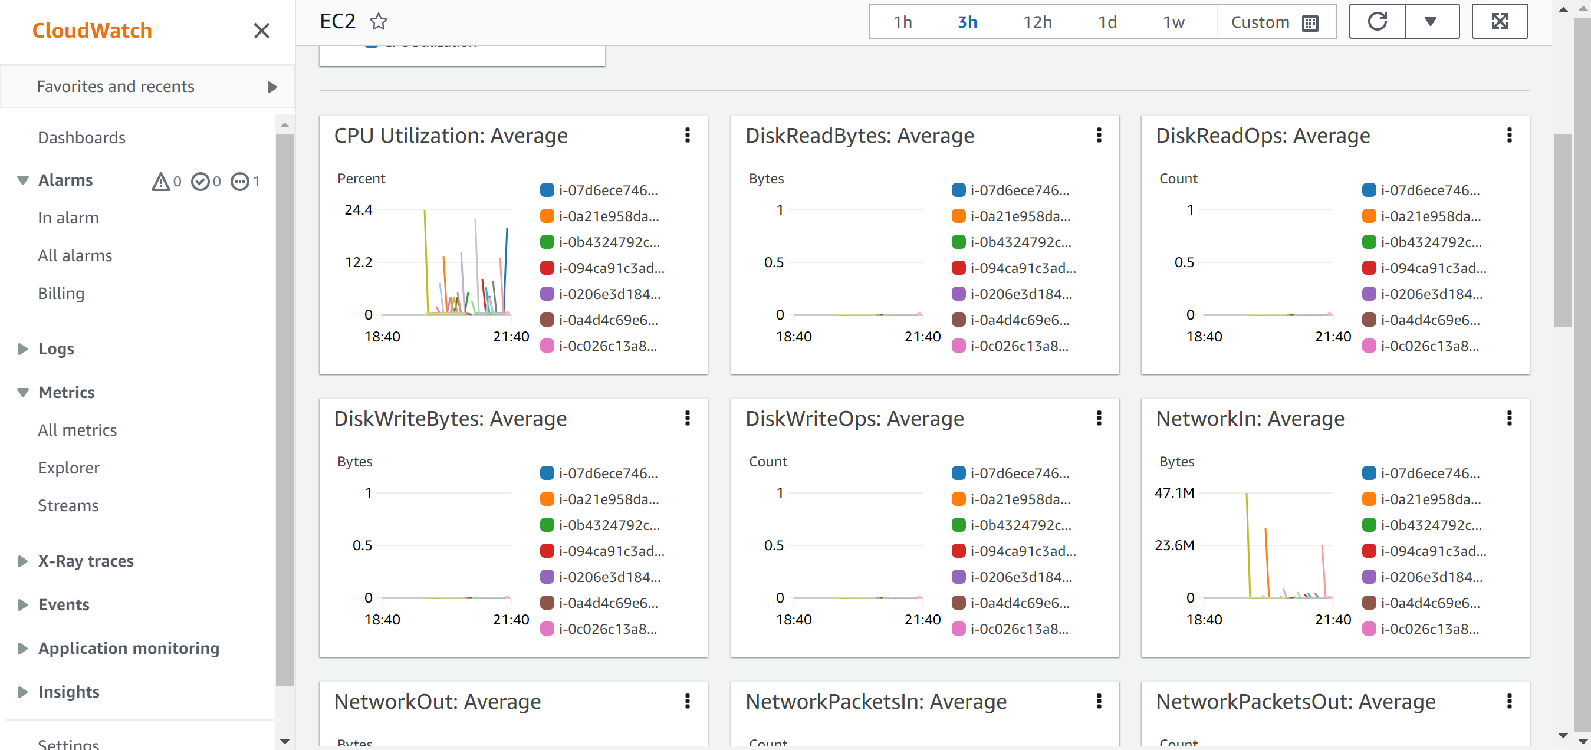Scroll down to see NetworkOut metrics
This screenshot has height=750, width=1591.
coord(1580,739)
